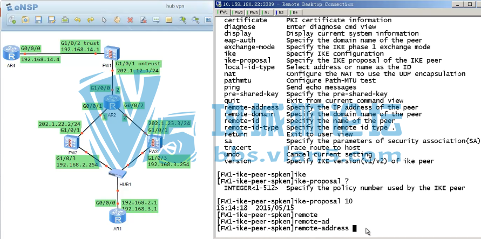Select the pointer arrow tool
Viewport: 481px width, 239px height.
pyautogui.click(x=104, y=20)
